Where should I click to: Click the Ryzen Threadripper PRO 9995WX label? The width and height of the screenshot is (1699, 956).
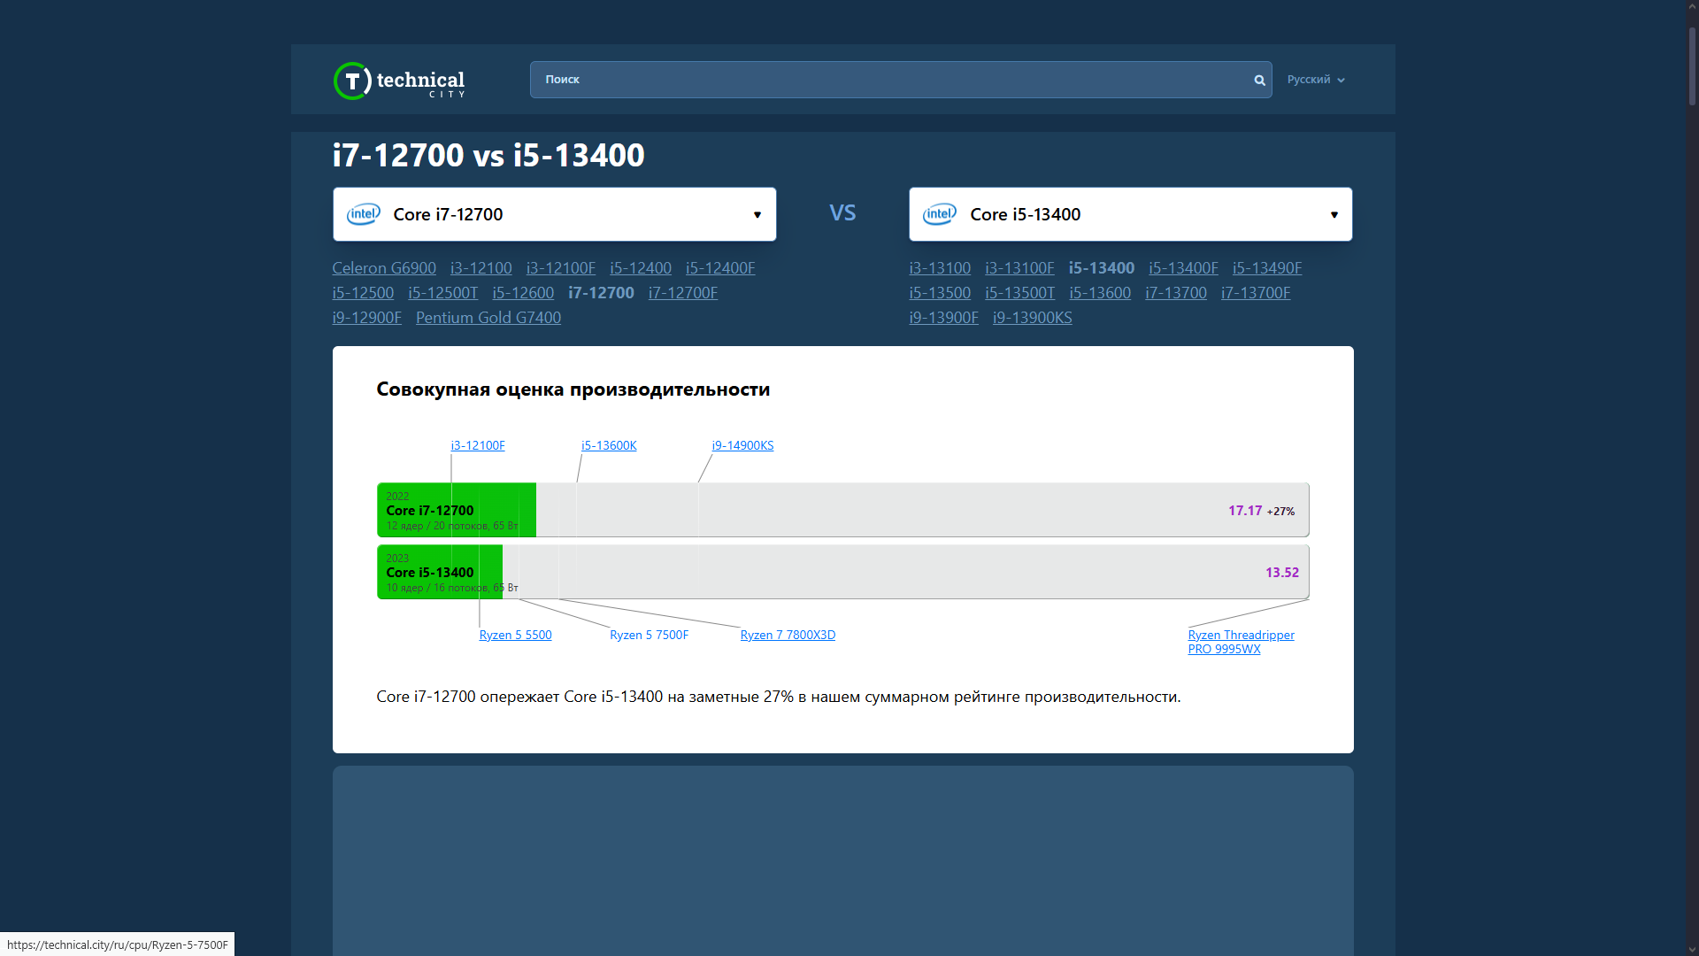pos(1241,642)
